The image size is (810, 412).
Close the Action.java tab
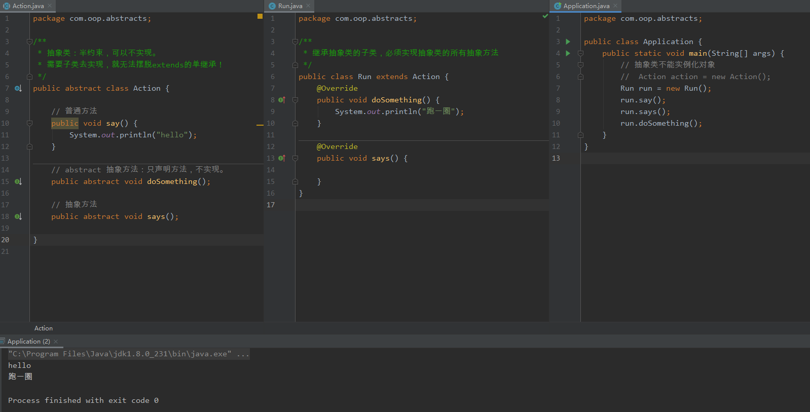coord(50,6)
